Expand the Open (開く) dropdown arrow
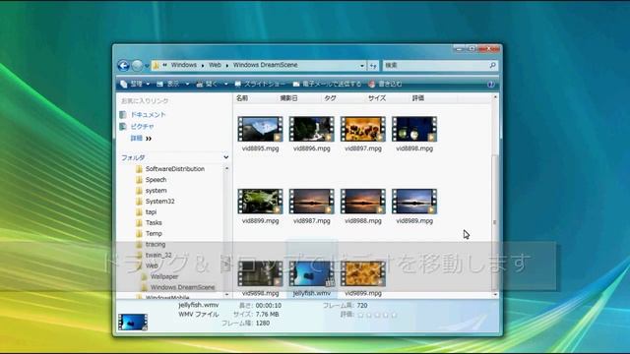Image resolution: width=630 pixels, height=354 pixels. (226, 84)
